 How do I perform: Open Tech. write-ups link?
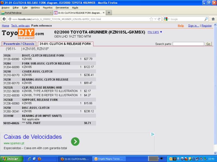(20, 26)
